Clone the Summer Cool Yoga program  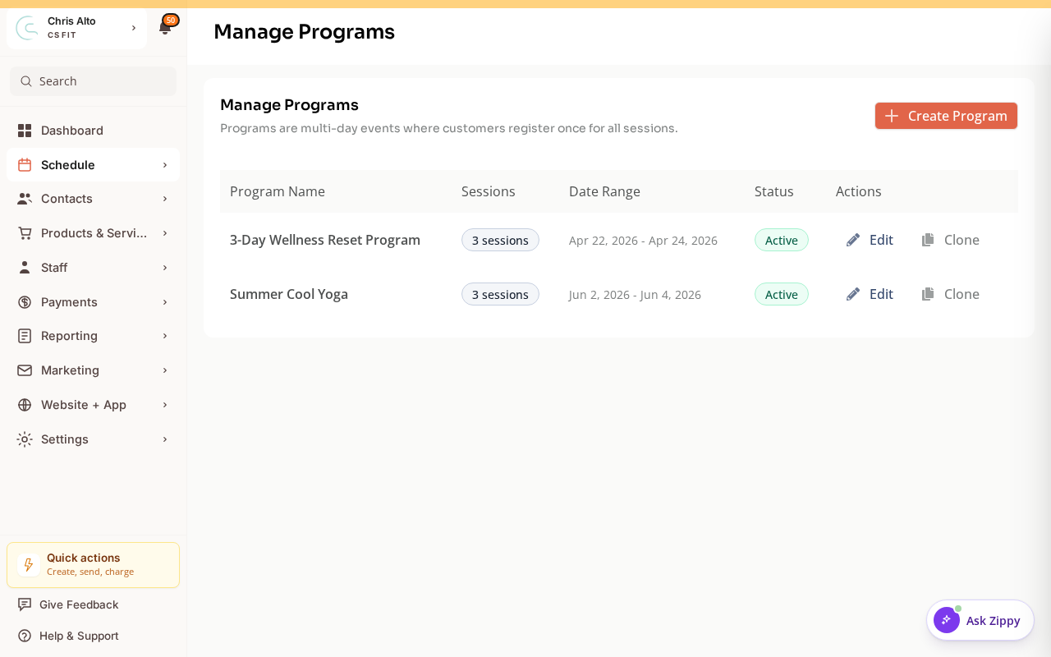pyautogui.click(x=950, y=294)
